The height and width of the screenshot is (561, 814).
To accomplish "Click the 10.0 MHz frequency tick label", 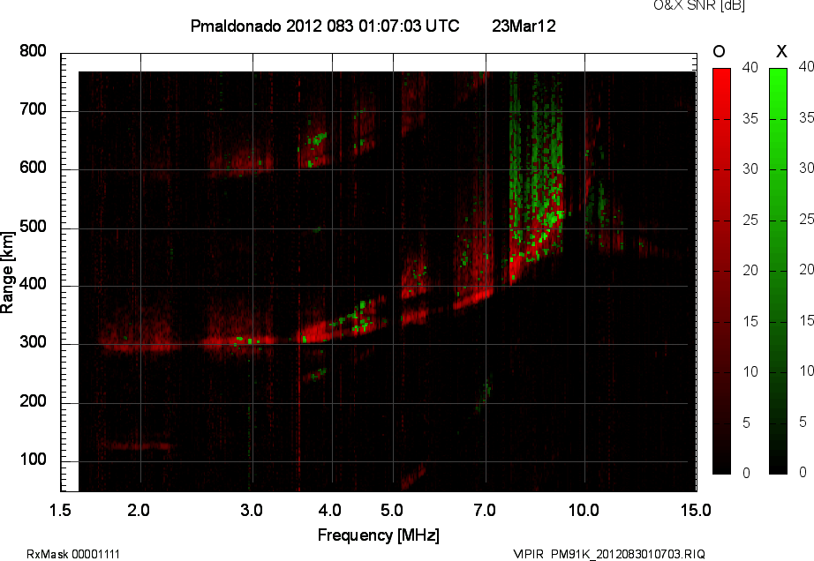I will pyautogui.click(x=584, y=510).
